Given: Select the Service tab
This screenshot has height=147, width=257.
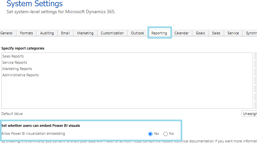Looking at the screenshot, I should pos(233,33).
